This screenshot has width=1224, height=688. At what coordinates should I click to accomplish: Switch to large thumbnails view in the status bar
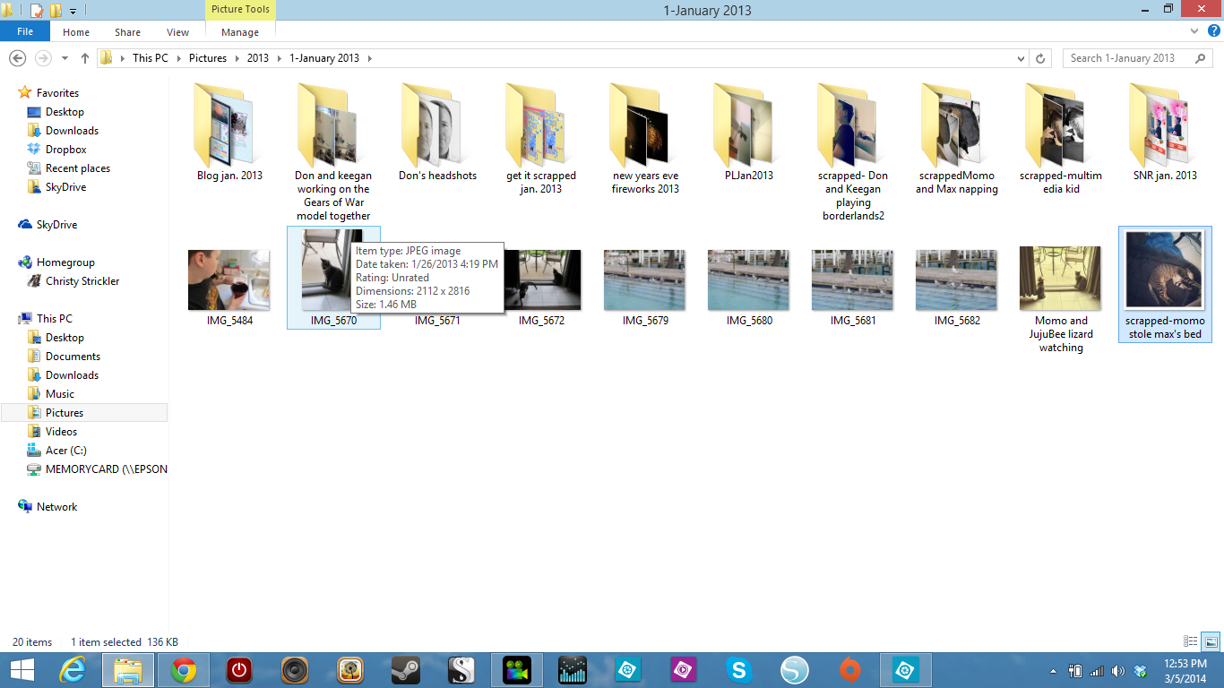tap(1211, 641)
